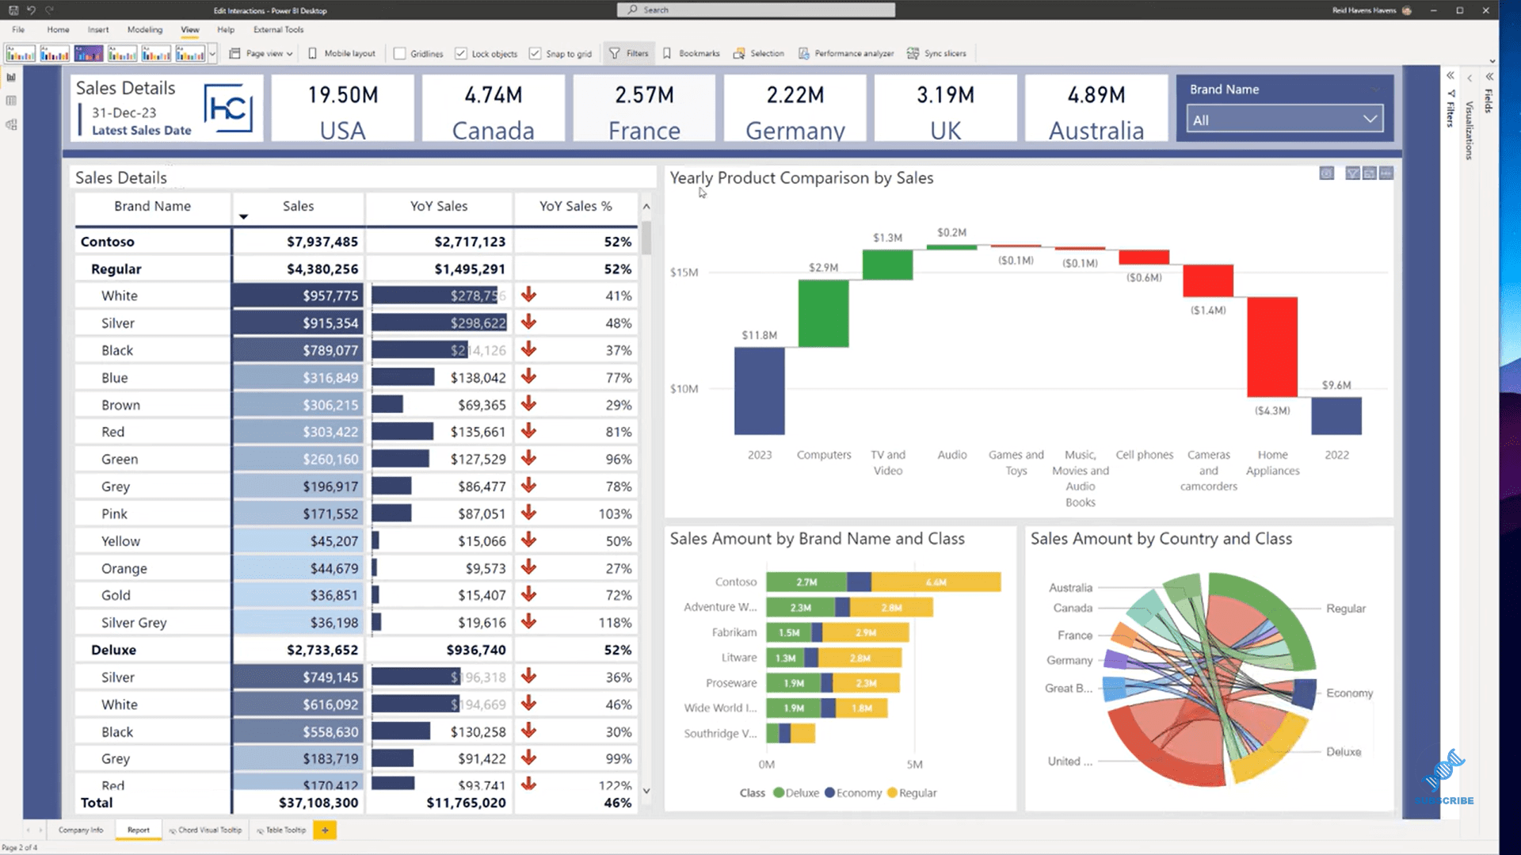This screenshot has height=855, width=1521.
Task: Click the title bar Search box
Action: (x=757, y=10)
